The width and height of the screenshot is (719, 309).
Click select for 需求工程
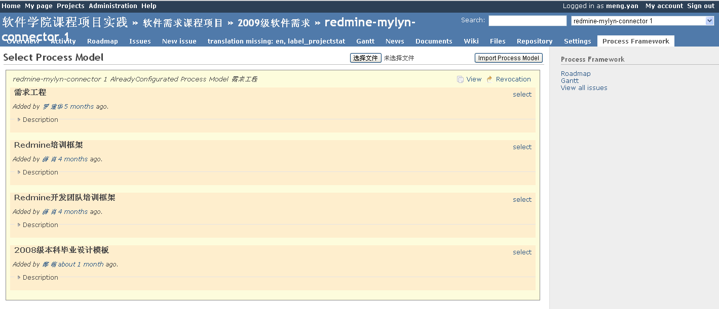[x=522, y=95]
